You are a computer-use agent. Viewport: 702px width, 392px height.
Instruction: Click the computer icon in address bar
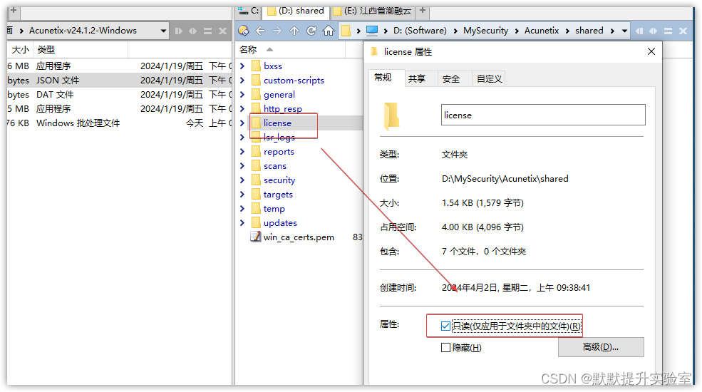point(371,31)
